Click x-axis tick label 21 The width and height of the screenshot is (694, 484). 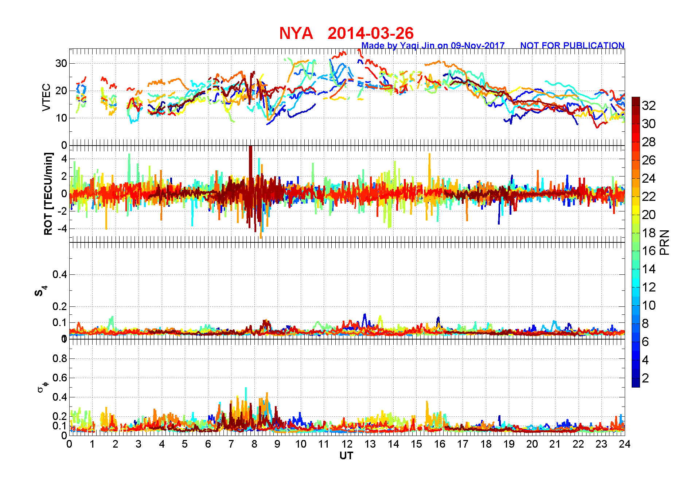(x=555, y=444)
